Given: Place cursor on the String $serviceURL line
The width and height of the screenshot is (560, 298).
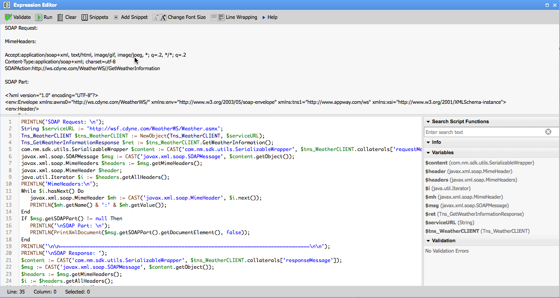Looking at the screenshot, I should (x=122, y=129).
